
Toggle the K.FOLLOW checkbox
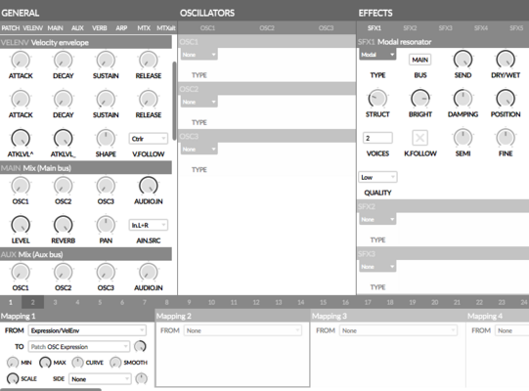(x=420, y=138)
